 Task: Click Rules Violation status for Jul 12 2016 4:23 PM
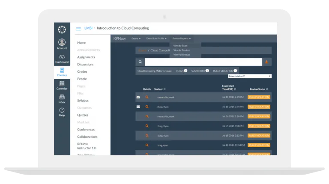pos(259,97)
